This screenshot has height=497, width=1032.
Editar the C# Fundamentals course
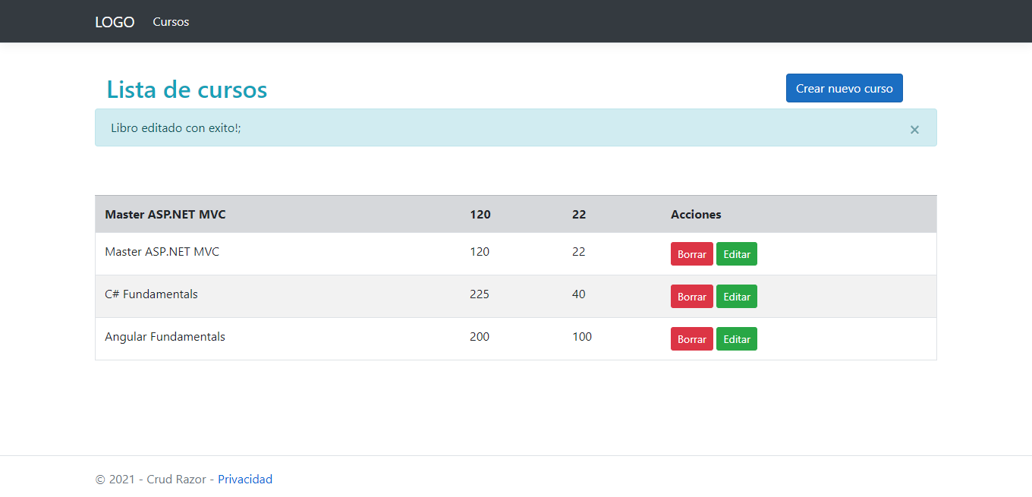737,297
